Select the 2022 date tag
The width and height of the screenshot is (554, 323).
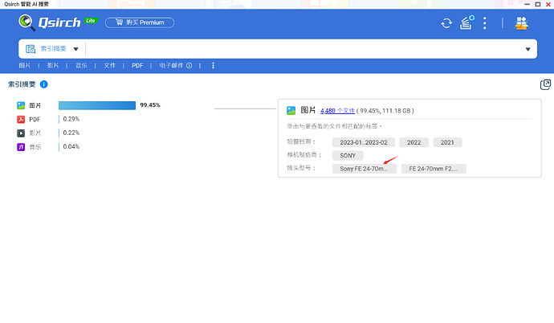click(413, 142)
